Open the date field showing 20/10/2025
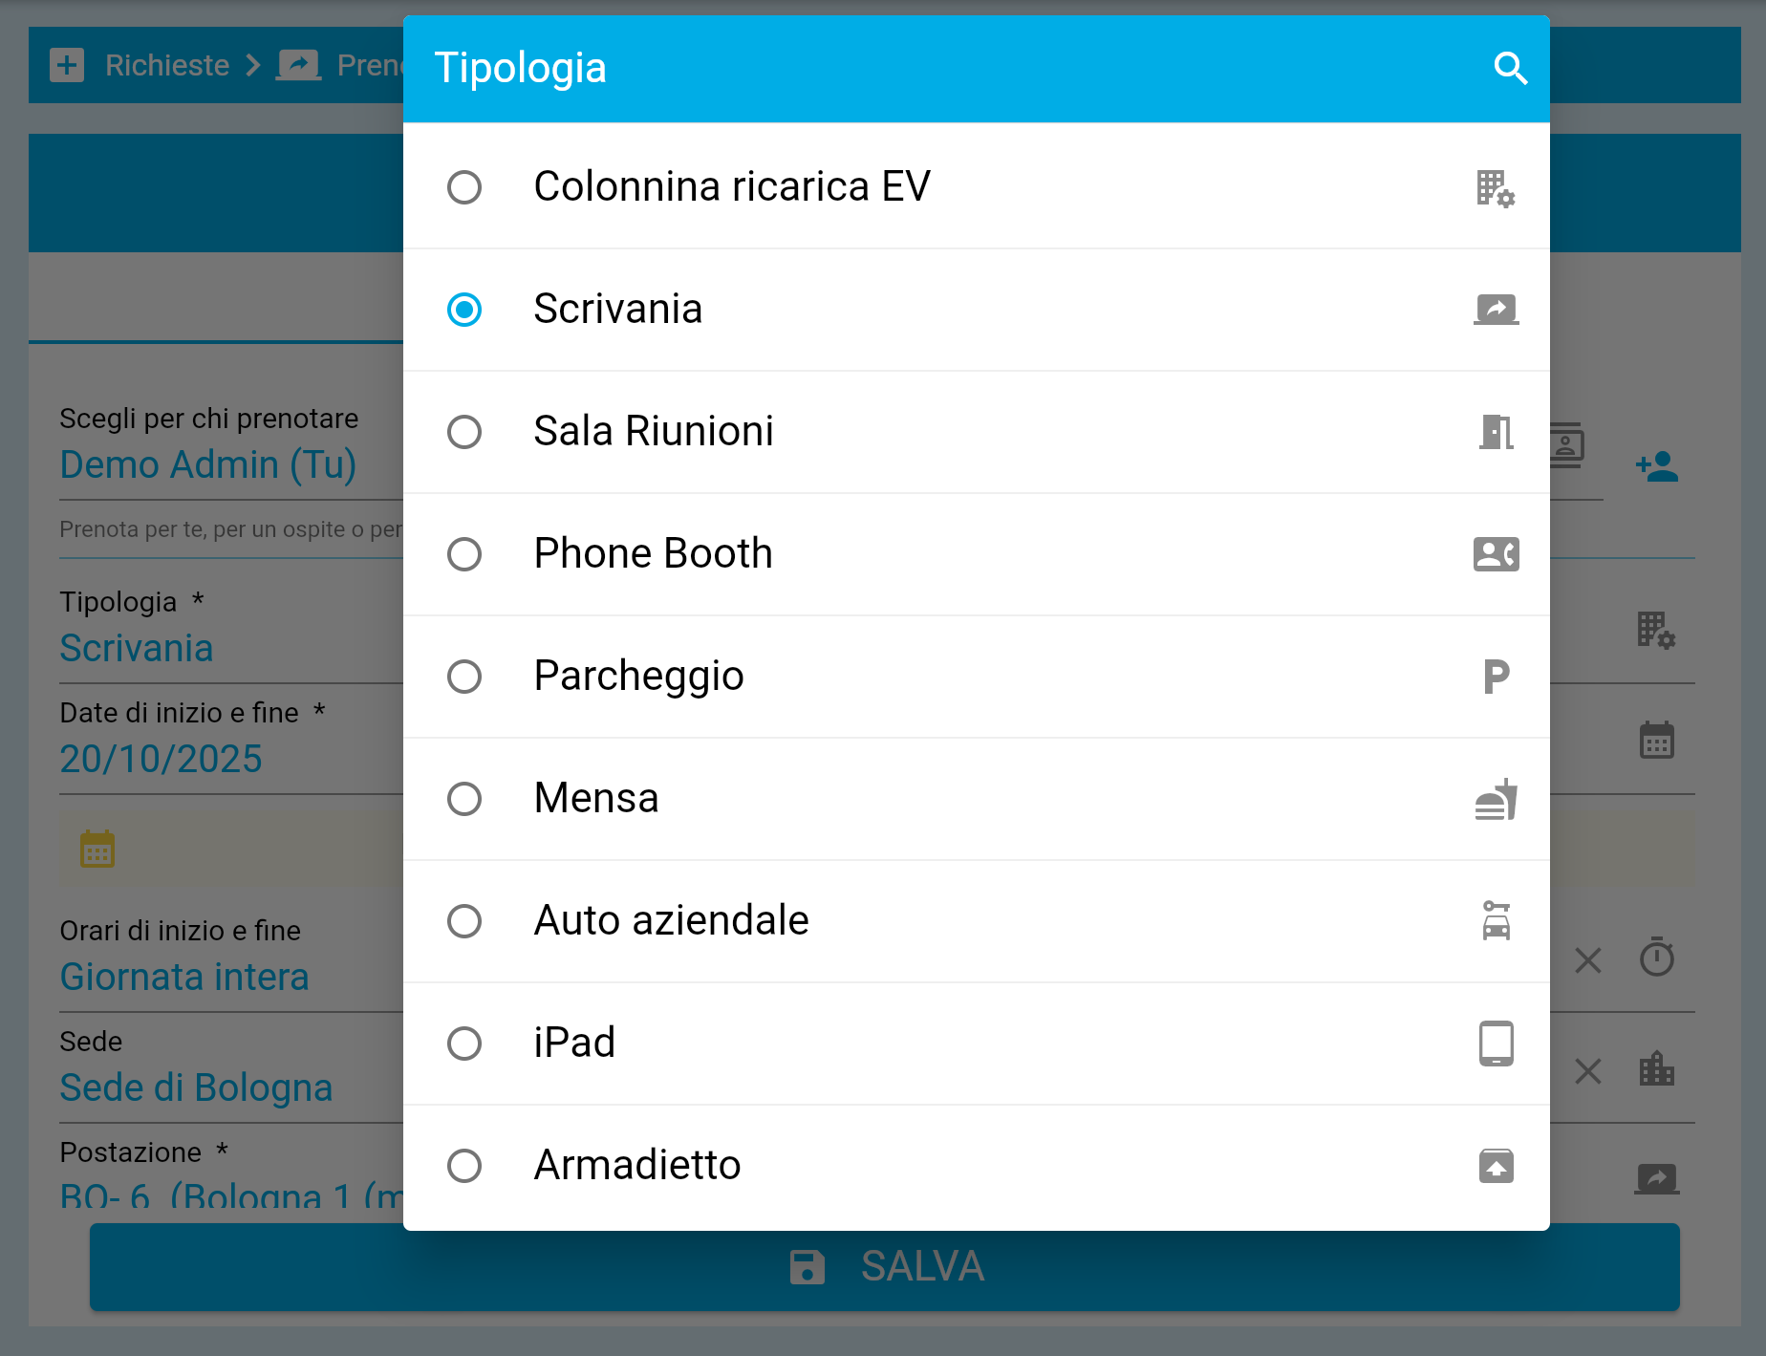Image resolution: width=1766 pixels, height=1356 pixels. [x=161, y=760]
